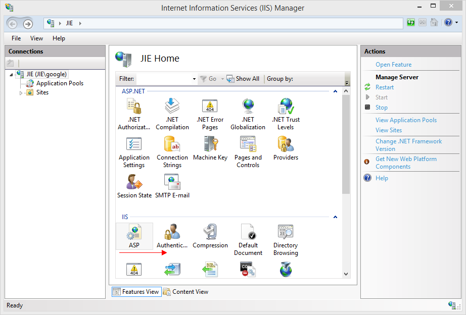The image size is (466, 315).
Task: Open the Session State feature
Action: [x=134, y=186]
